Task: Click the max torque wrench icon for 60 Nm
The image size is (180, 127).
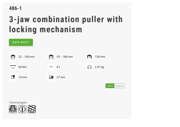Action: click(13, 67)
